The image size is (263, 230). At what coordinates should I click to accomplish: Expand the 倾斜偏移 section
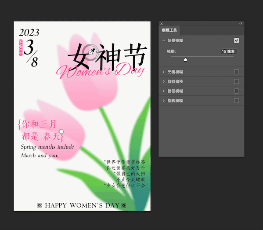pos(163,81)
